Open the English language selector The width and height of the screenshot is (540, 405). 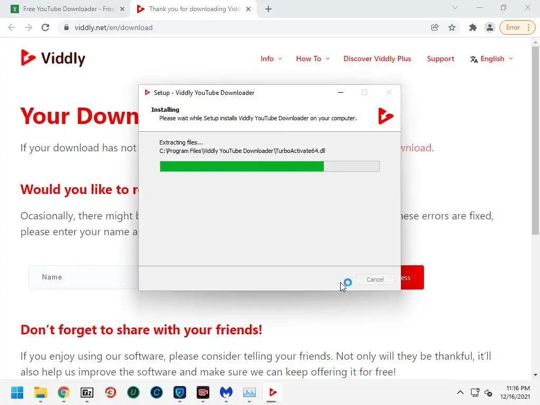(x=491, y=59)
